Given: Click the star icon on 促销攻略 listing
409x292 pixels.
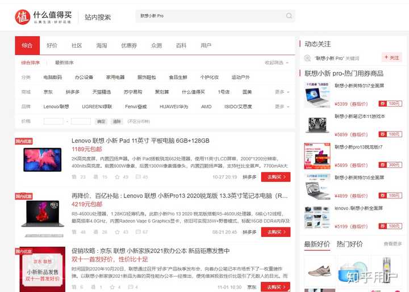Looking at the screenshot, I should (x=112, y=287).
